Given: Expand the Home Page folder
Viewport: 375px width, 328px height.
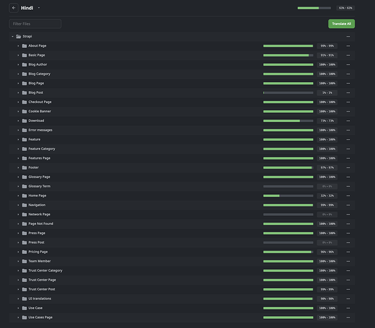Looking at the screenshot, I should tap(18, 195).
